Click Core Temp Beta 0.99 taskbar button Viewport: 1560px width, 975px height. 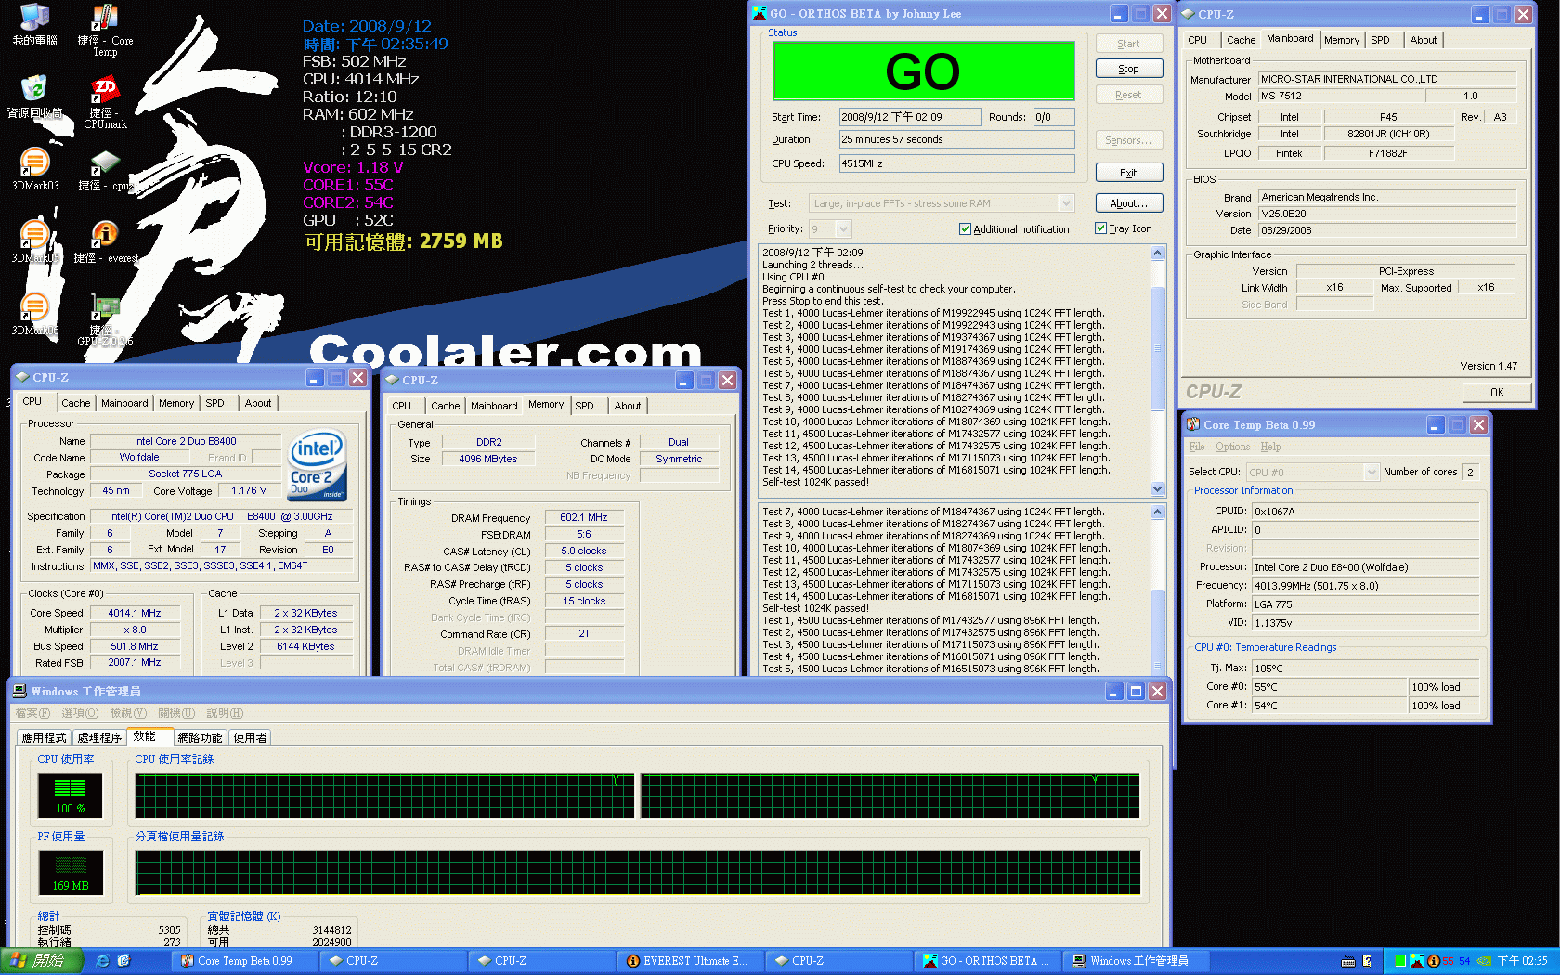[x=244, y=961]
